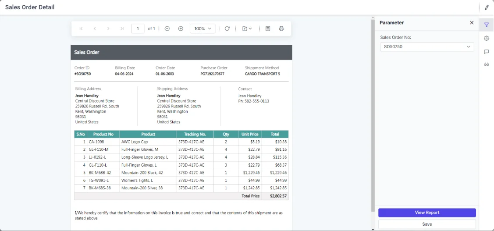Click Full-Finger Gloves, M cell
Viewport: 494px width, 231px height.
coord(148,149)
